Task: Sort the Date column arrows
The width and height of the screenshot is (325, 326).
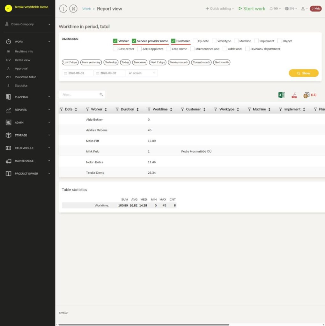Action: pos(76,110)
